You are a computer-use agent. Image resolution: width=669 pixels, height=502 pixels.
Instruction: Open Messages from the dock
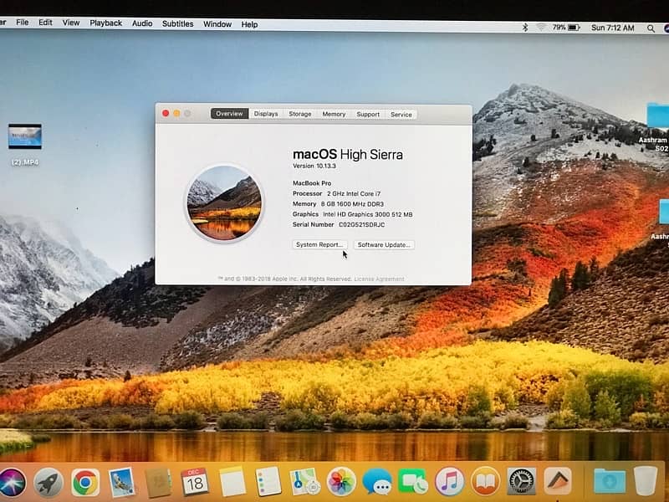[x=376, y=482]
